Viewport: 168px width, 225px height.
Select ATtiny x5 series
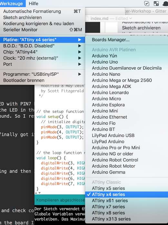point(126,188)
